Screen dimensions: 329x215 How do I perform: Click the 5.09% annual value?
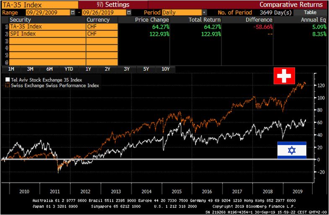point(319,27)
